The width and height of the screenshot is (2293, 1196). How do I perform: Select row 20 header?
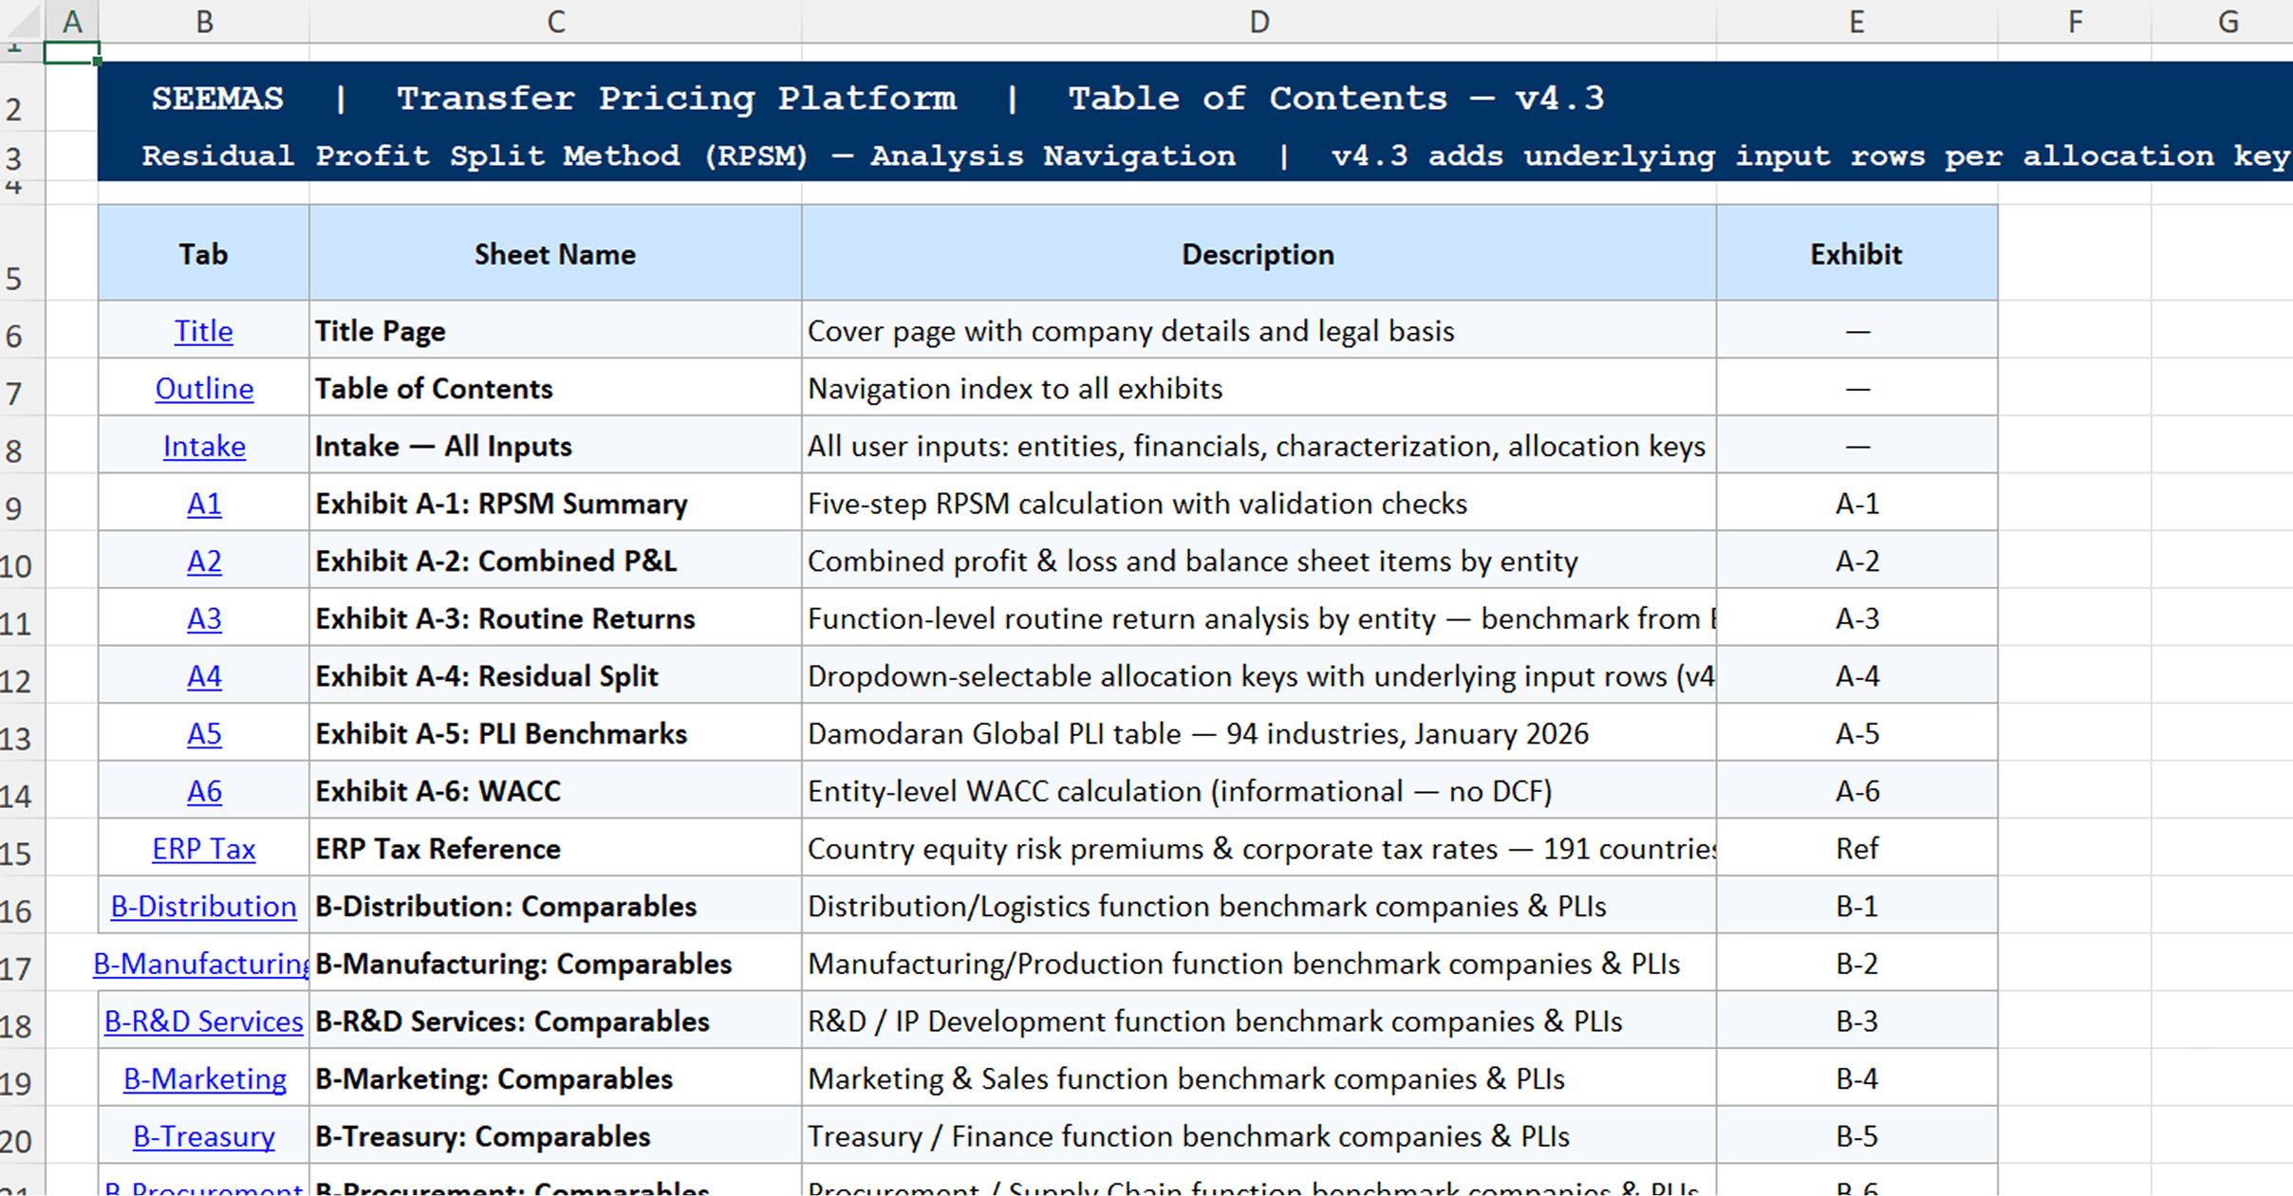coord(22,1135)
